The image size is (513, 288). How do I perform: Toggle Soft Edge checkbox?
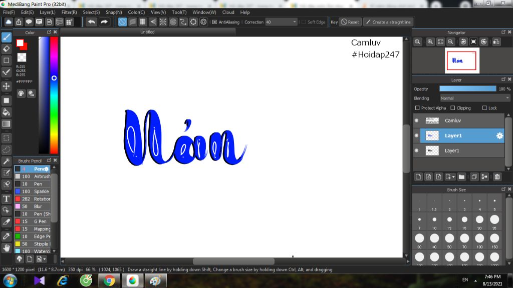click(x=304, y=22)
